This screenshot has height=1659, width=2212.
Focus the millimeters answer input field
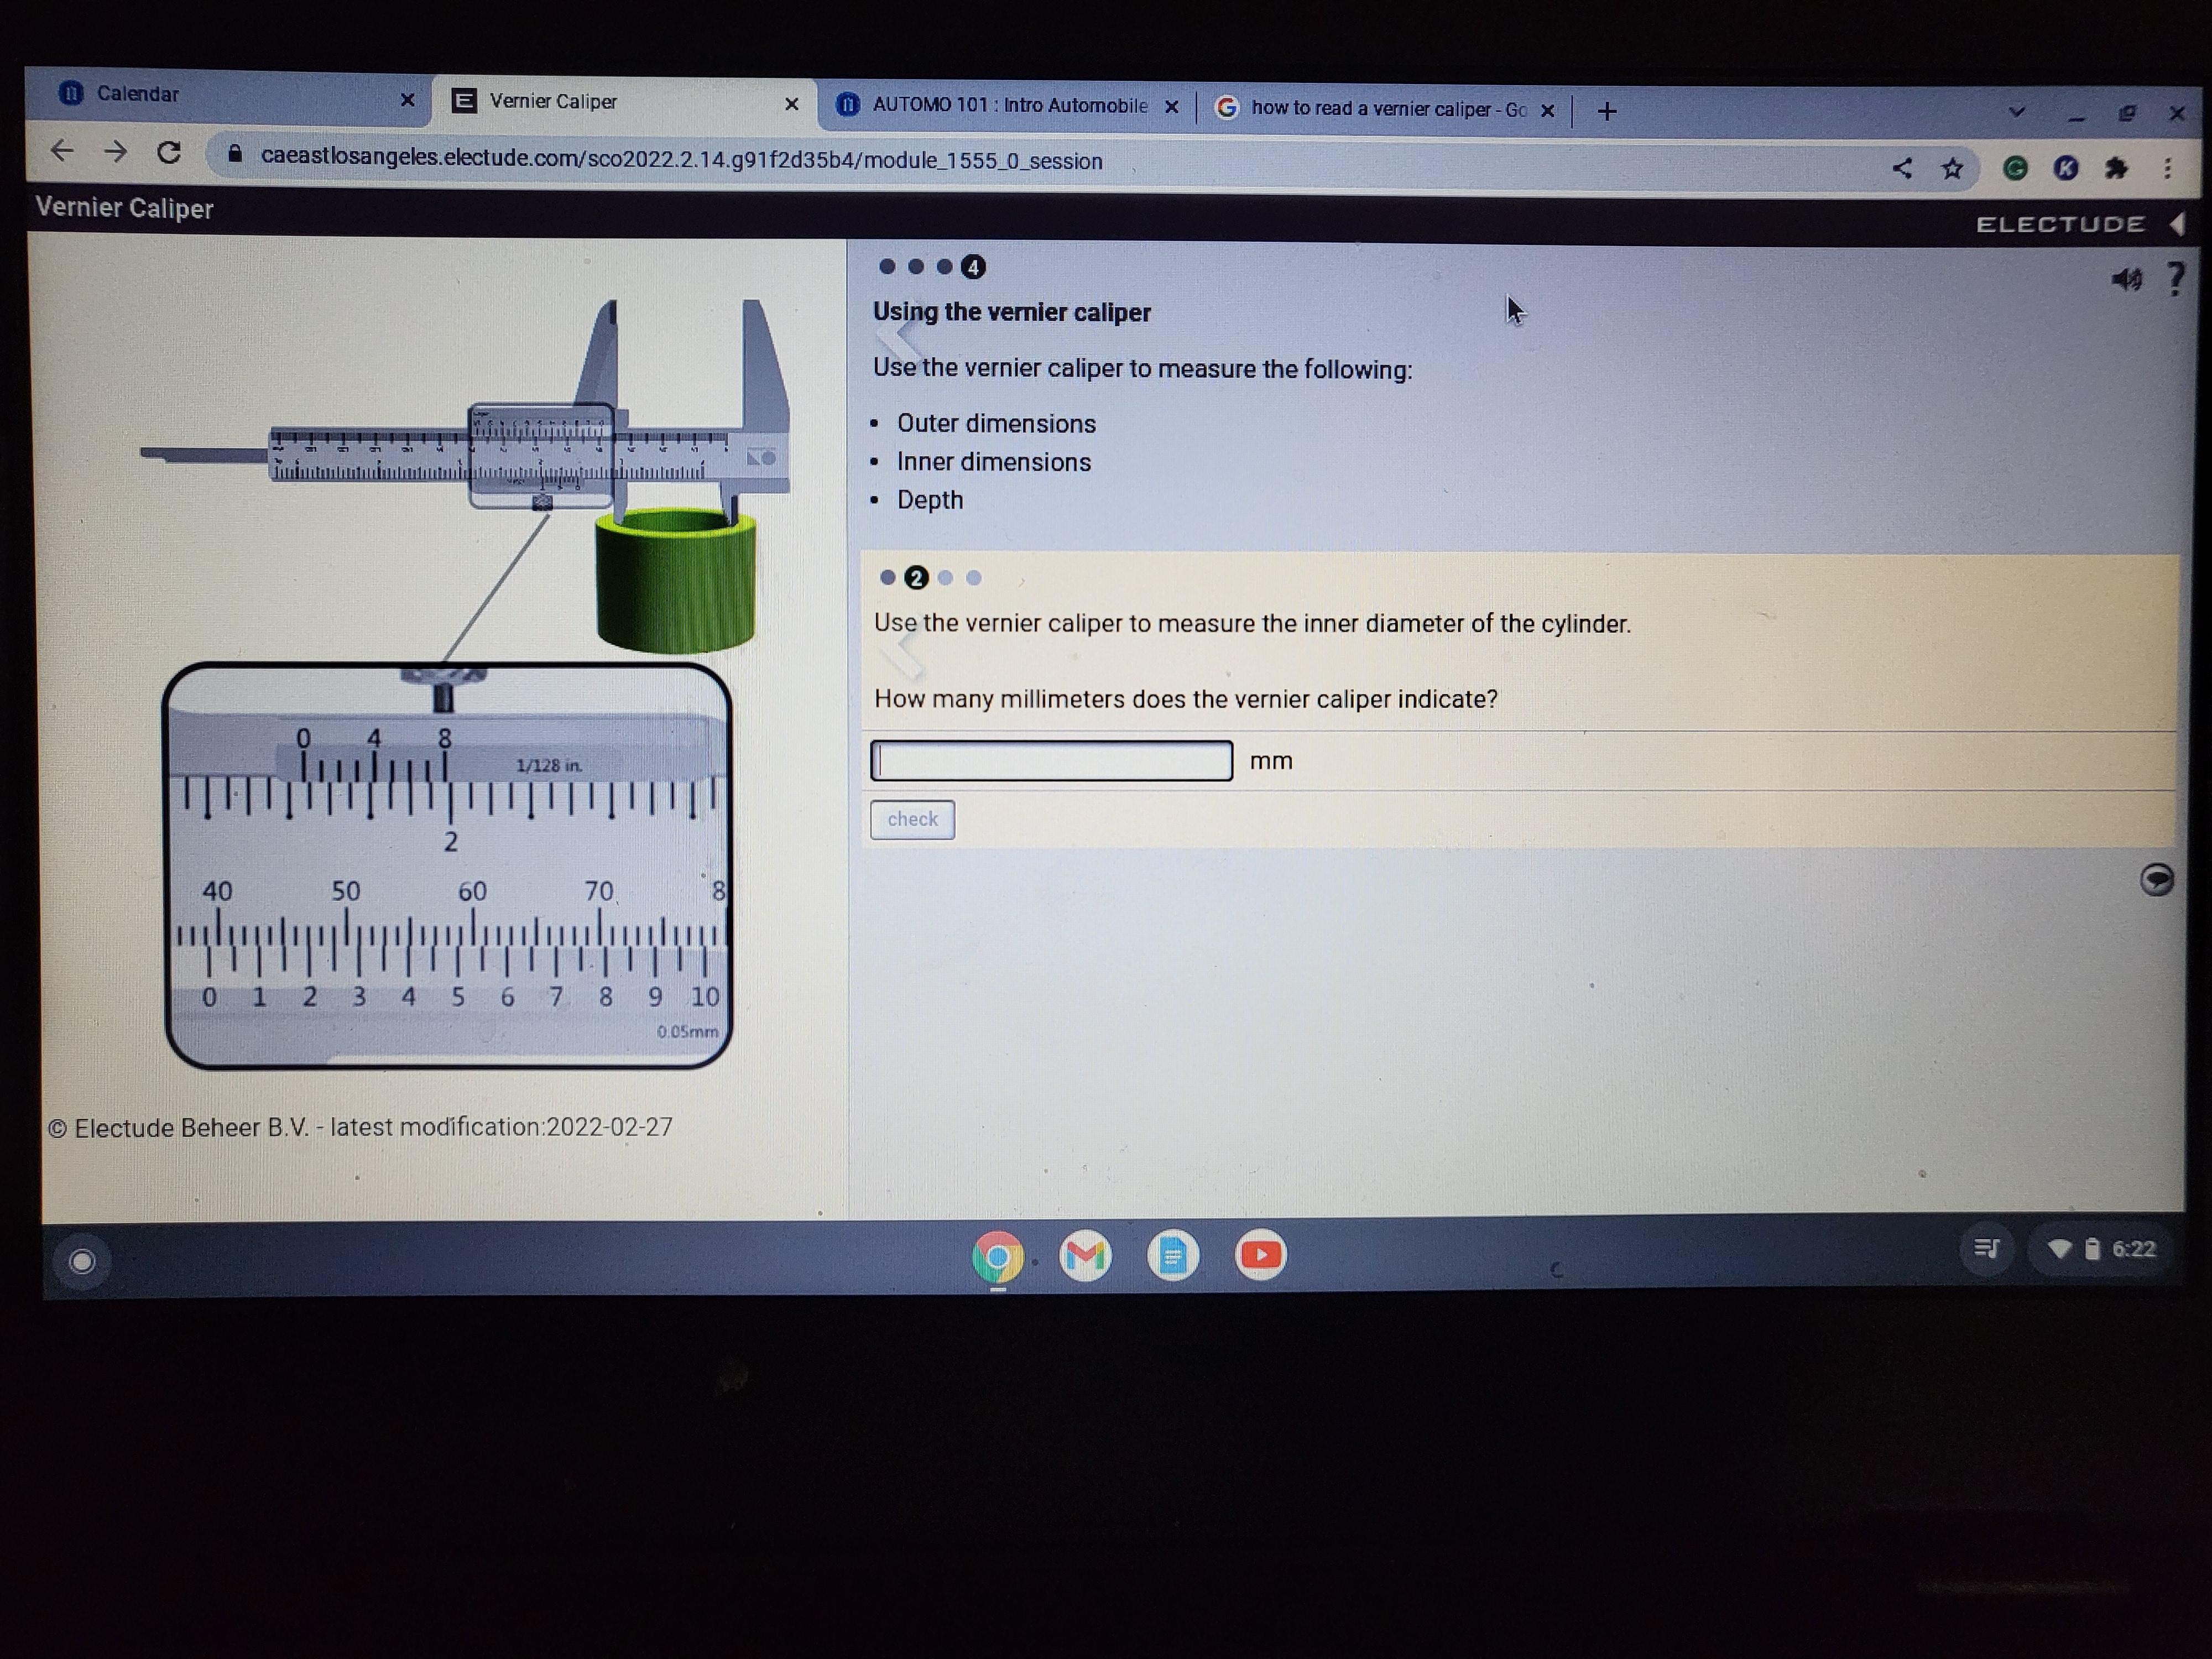pyautogui.click(x=1051, y=761)
